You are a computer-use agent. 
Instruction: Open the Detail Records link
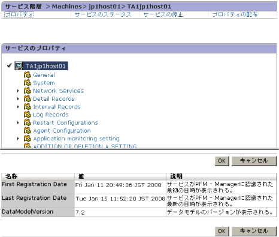point(54,99)
